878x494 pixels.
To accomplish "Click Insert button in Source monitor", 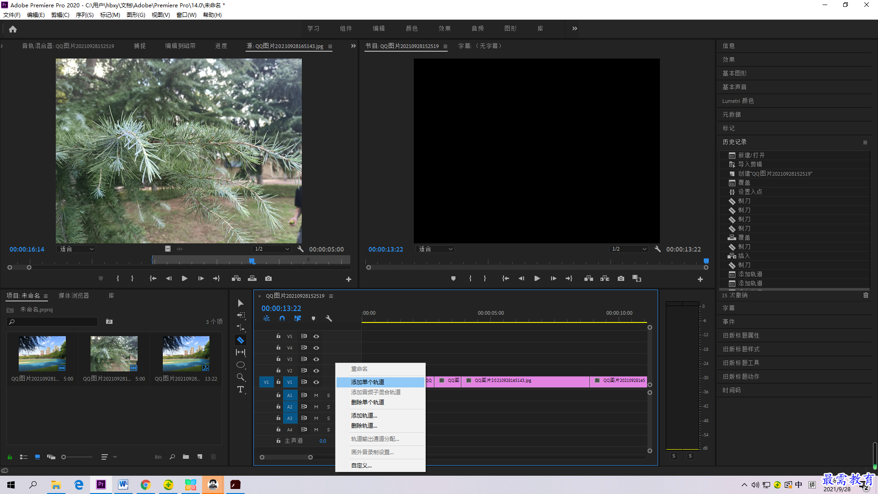I will point(236,279).
